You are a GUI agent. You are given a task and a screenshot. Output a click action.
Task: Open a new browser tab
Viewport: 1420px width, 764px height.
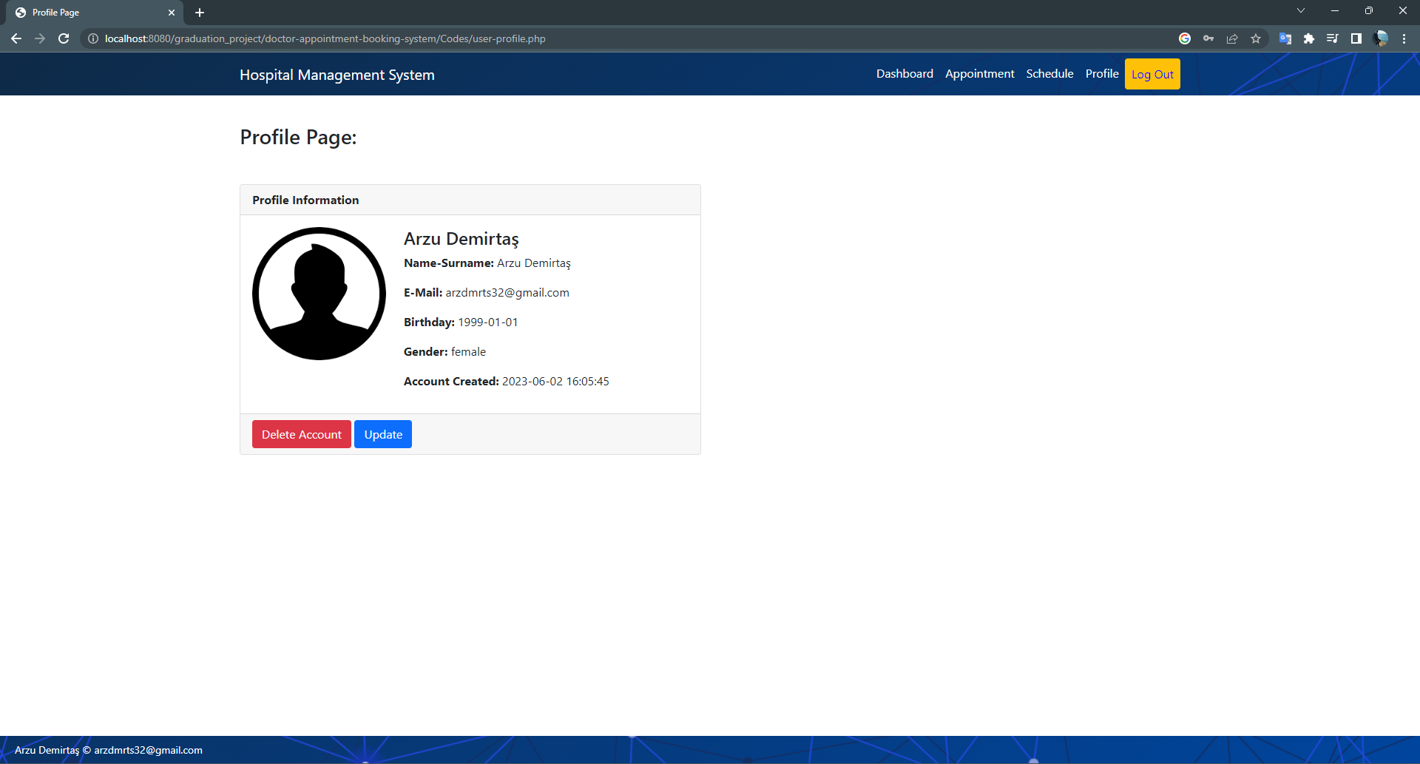(x=199, y=13)
